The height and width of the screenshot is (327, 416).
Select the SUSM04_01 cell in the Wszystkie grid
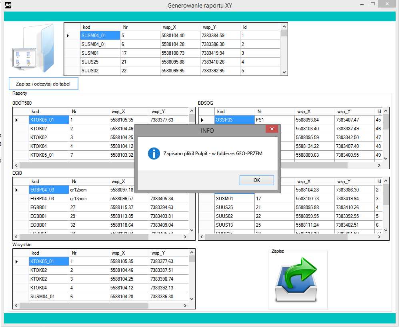(x=49, y=297)
